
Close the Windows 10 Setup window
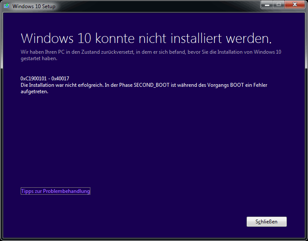294,5
